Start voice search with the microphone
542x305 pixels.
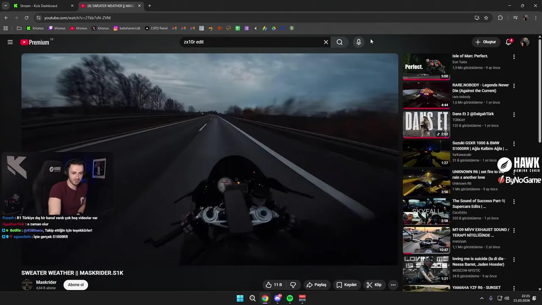pos(359,42)
